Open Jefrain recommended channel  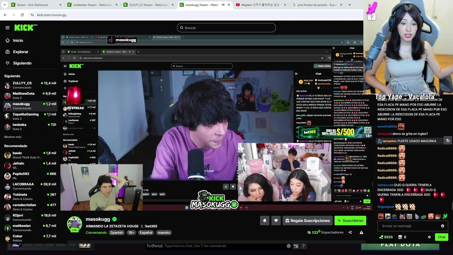point(30,165)
